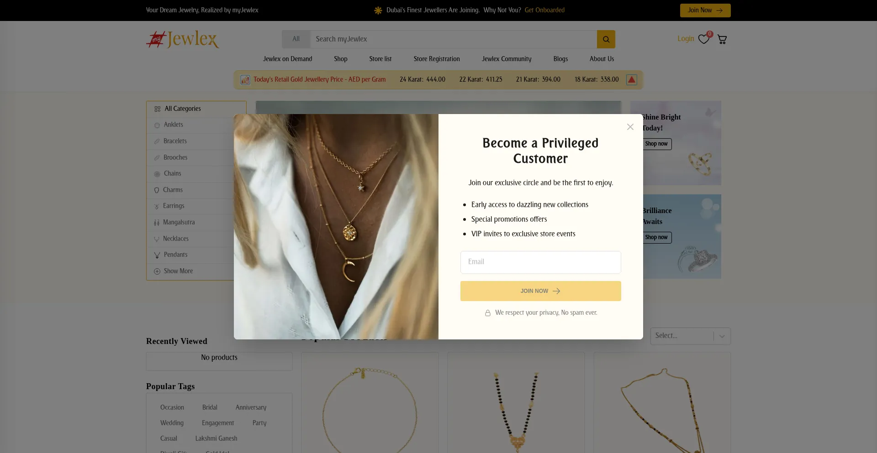Viewport: 877px width, 453px height.
Task: Open the shopping cart icon
Action: click(722, 39)
